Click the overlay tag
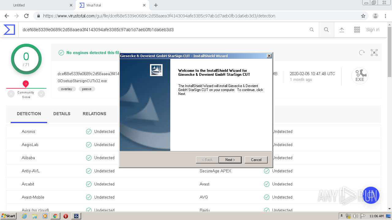Viewport: 392px width, 220px height. [66, 89]
